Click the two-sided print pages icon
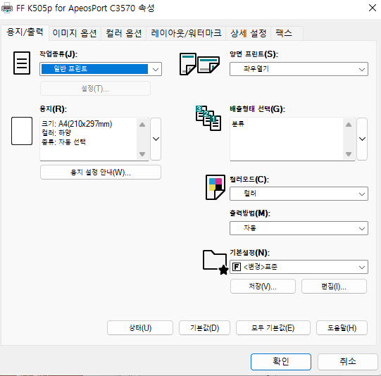The image size is (381, 376). coord(199,64)
